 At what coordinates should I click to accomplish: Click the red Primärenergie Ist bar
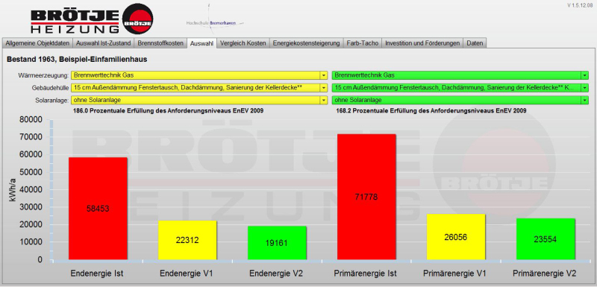pos(366,198)
